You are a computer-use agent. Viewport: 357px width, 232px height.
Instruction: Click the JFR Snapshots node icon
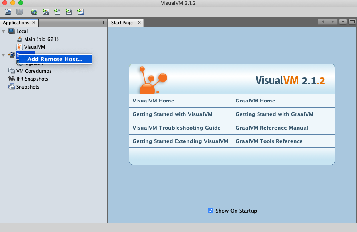12,79
